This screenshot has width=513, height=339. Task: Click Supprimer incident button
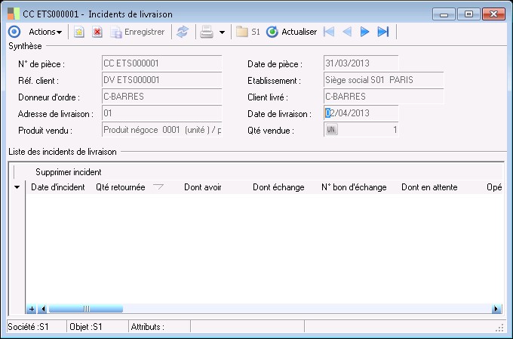(x=69, y=172)
